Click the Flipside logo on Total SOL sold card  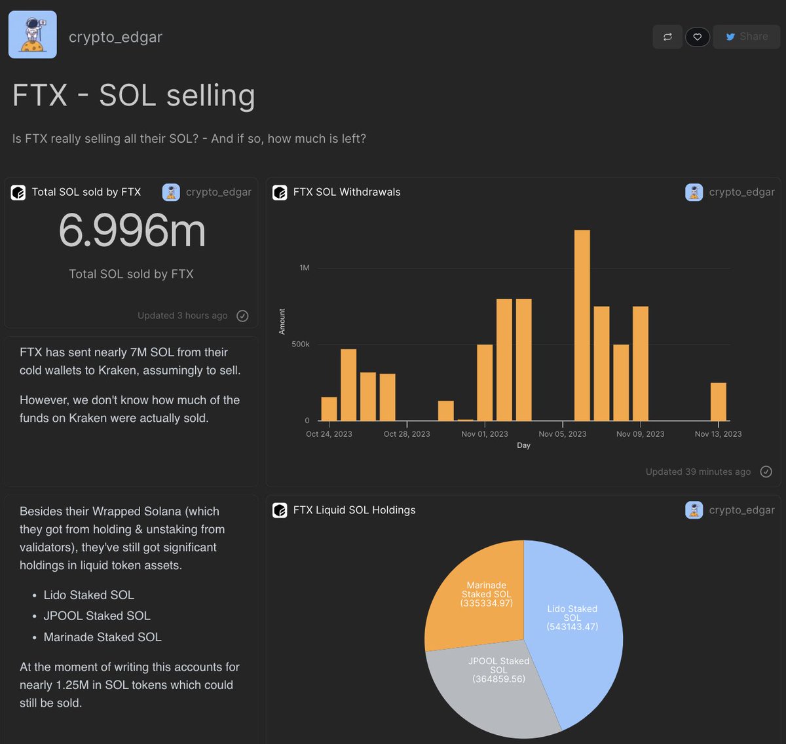point(18,192)
